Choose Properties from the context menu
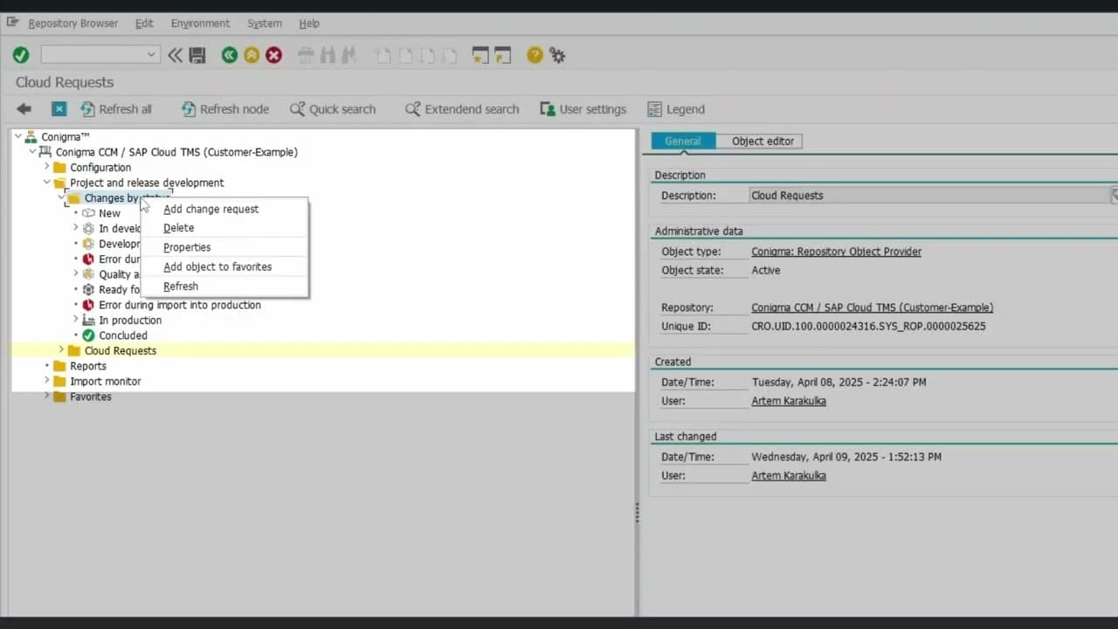This screenshot has width=1118, height=629. 224,247
